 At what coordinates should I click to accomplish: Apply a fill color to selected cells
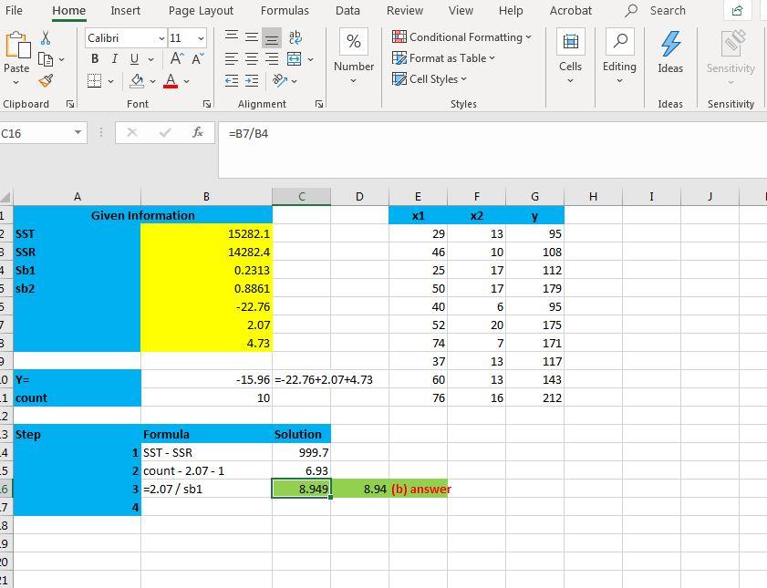point(135,81)
